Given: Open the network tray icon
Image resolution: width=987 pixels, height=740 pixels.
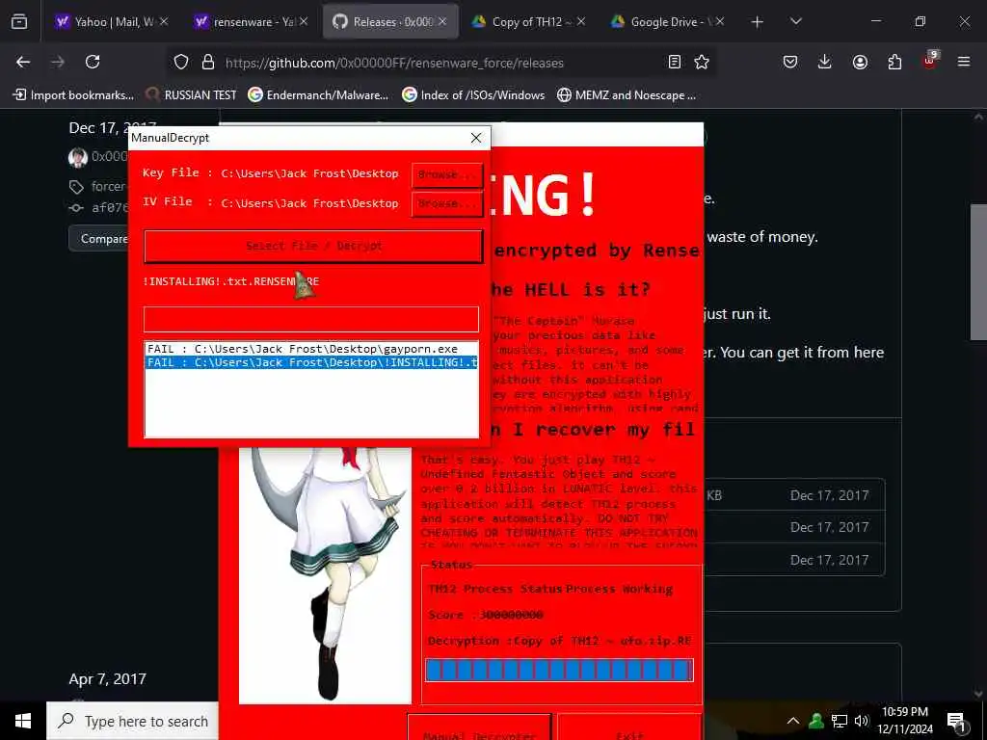Looking at the screenshot, I should pyautogui.click(x=840, y=721).
